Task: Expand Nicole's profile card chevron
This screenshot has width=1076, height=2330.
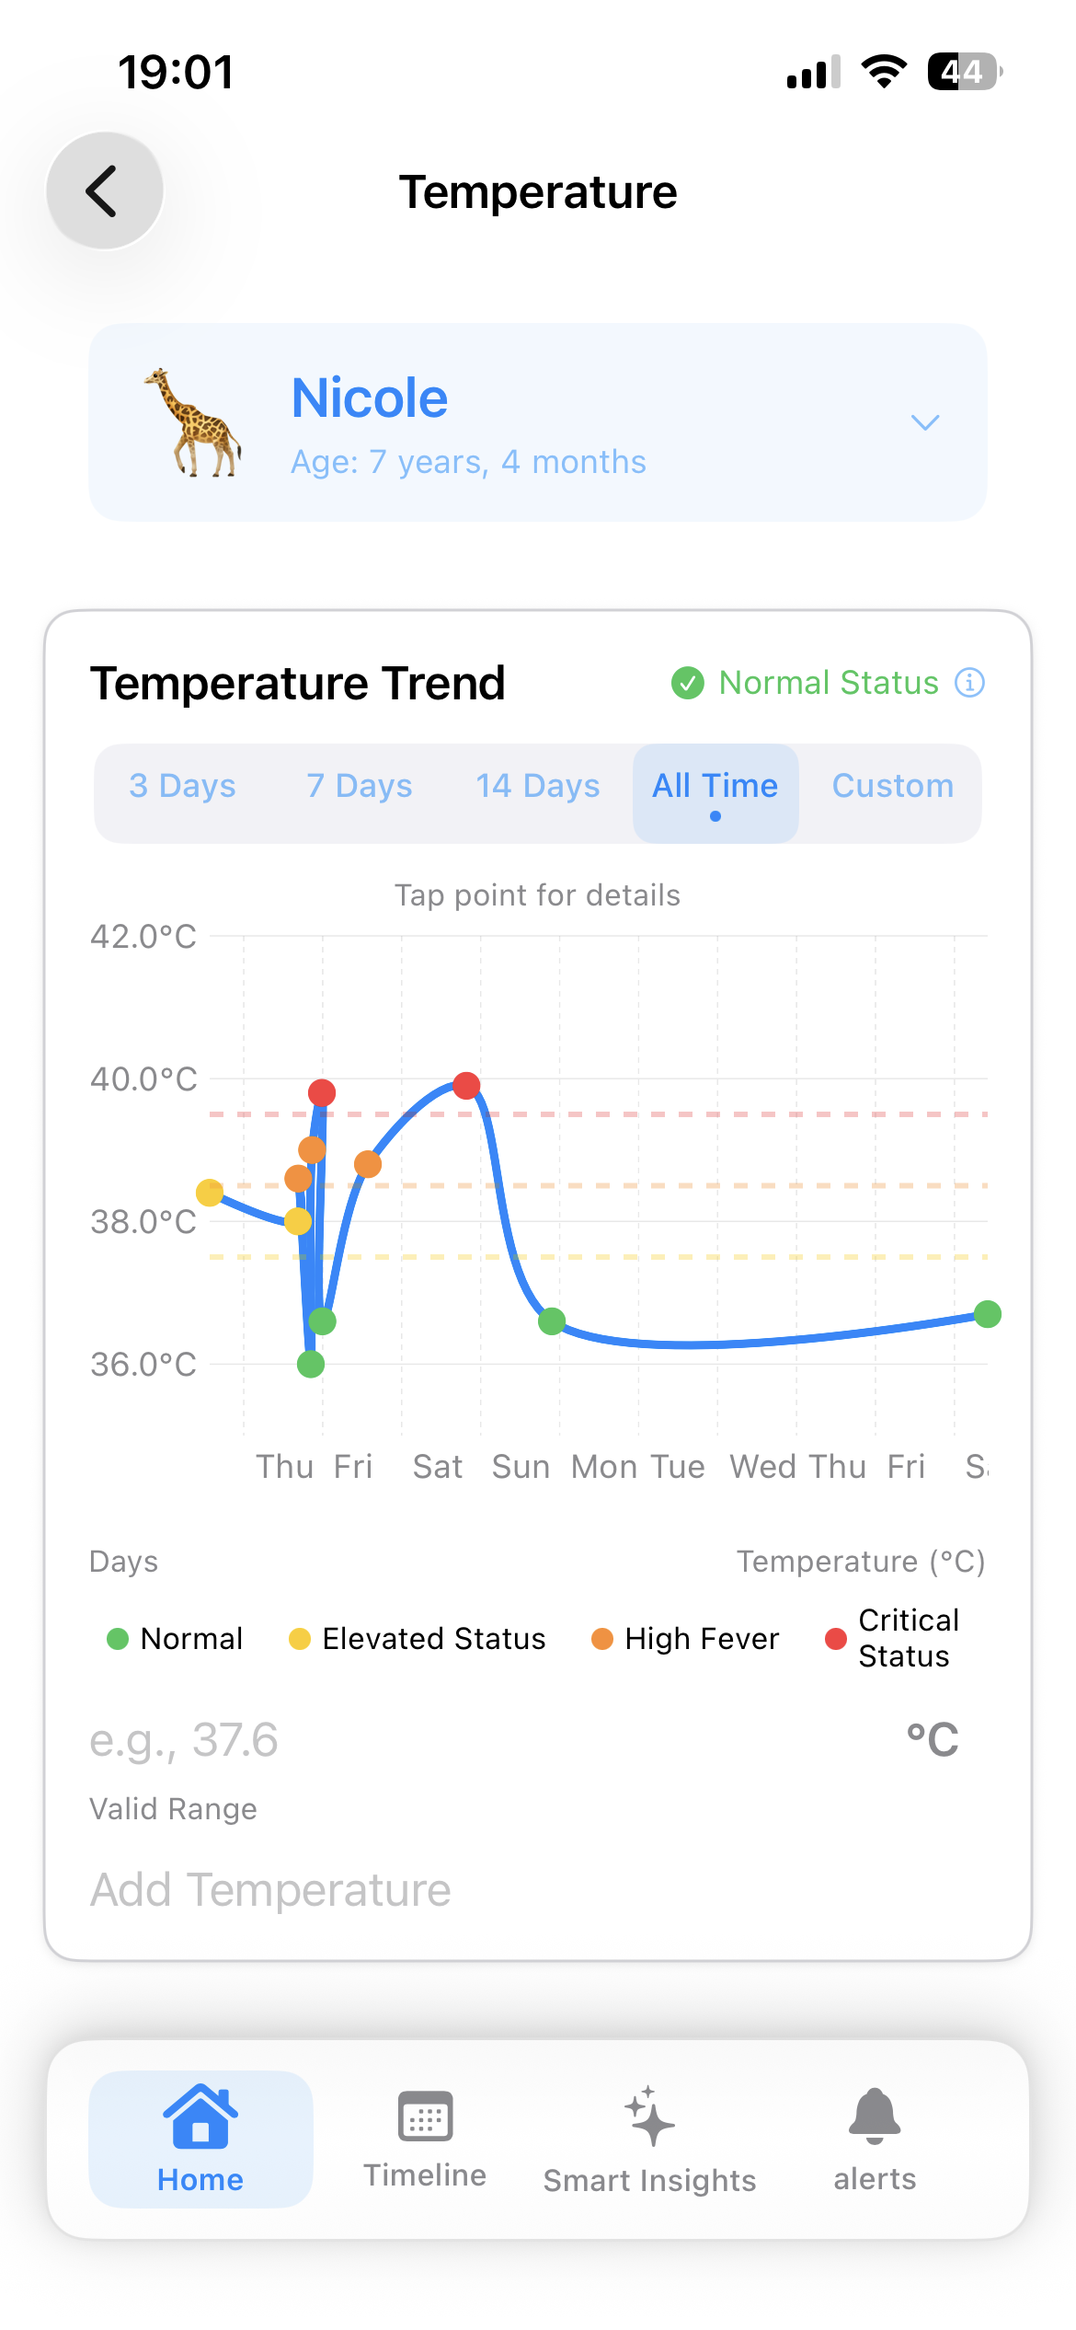Action: point(924,423)
